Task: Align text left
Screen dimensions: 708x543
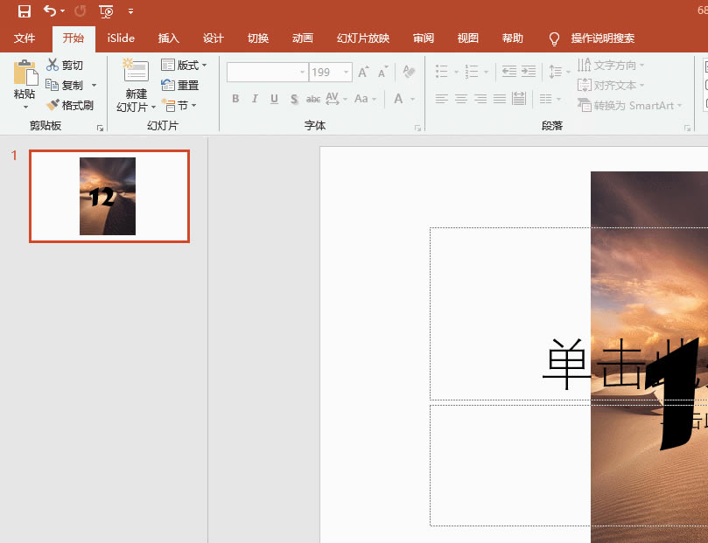Action: (441, 99)
